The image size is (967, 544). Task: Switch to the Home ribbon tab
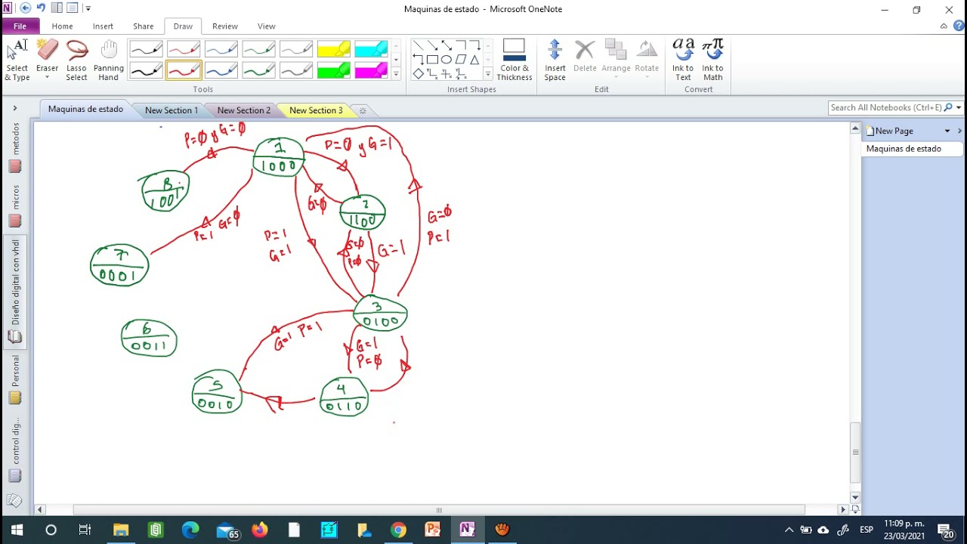point(63,26)
